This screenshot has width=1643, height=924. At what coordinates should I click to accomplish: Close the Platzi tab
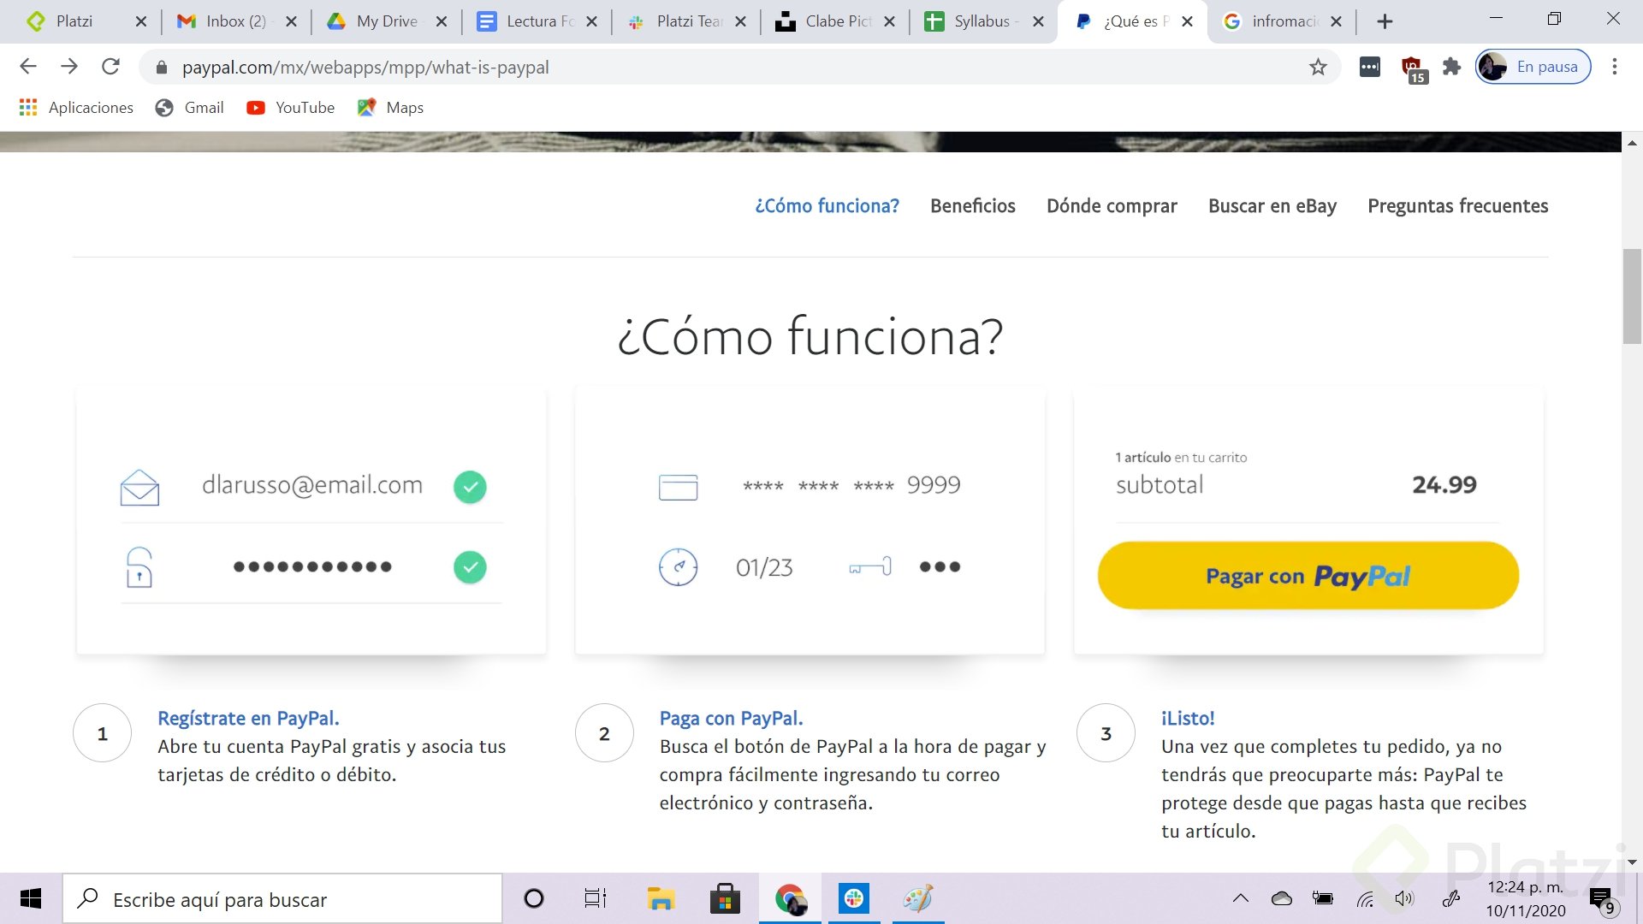[x=141, y=21]
